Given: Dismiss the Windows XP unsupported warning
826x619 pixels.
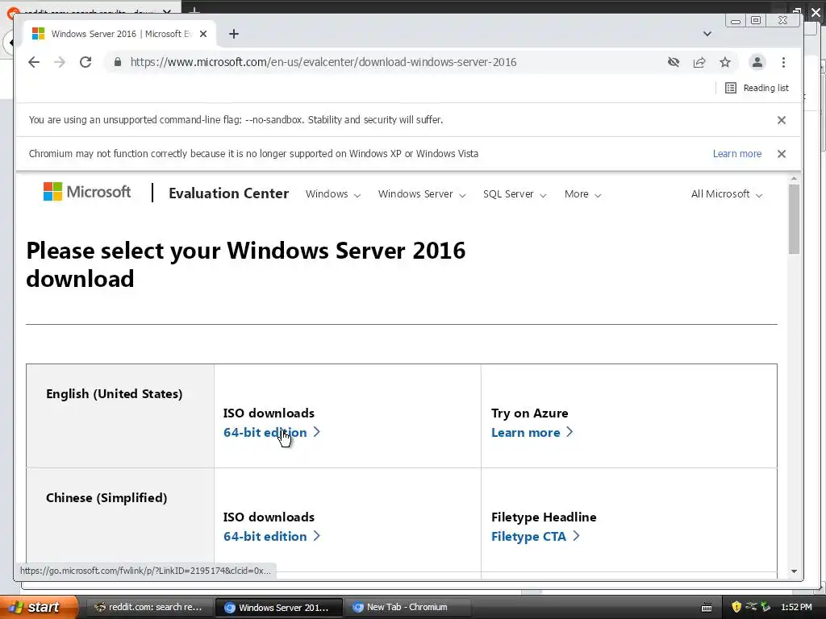Looking at the screenshot, I should point(781,154).
